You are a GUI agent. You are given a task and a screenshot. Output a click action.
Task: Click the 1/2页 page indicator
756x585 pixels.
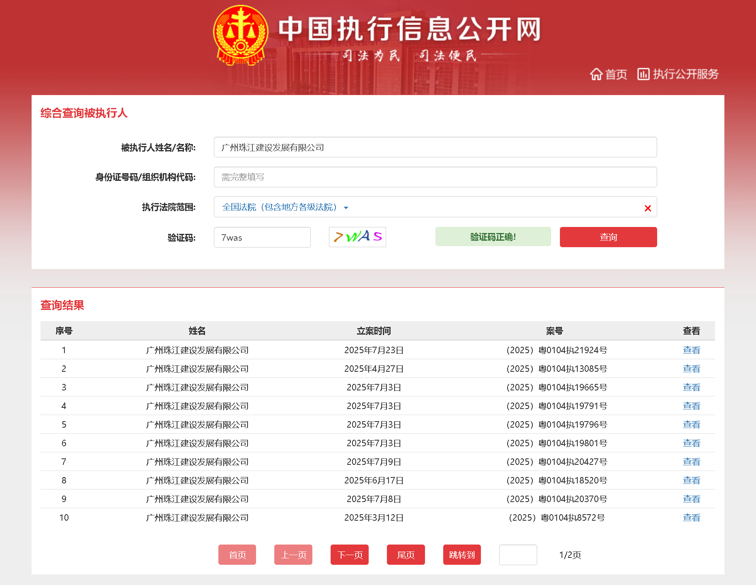[570, 555]
